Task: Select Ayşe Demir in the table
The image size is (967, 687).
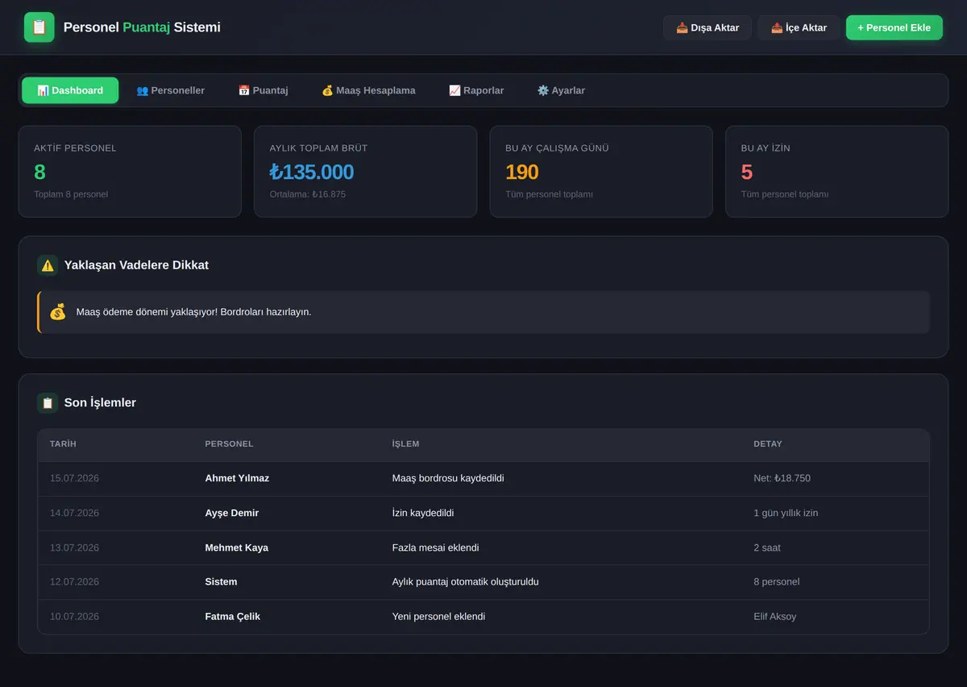Action: (232, 513)
